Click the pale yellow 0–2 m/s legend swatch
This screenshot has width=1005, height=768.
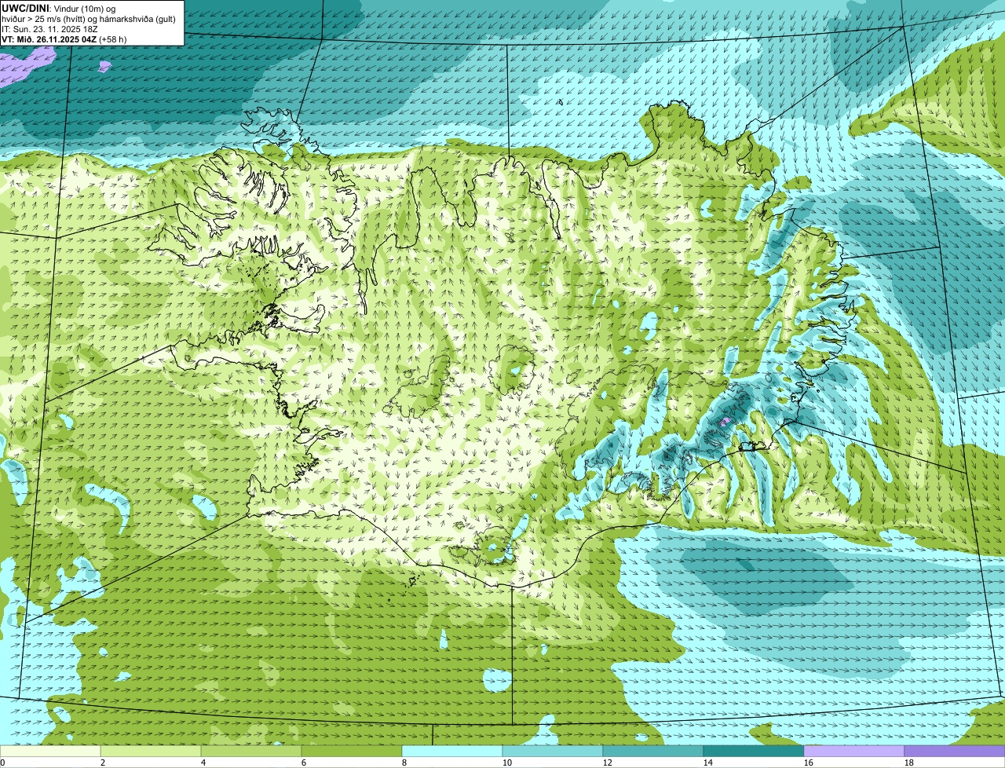50,752
